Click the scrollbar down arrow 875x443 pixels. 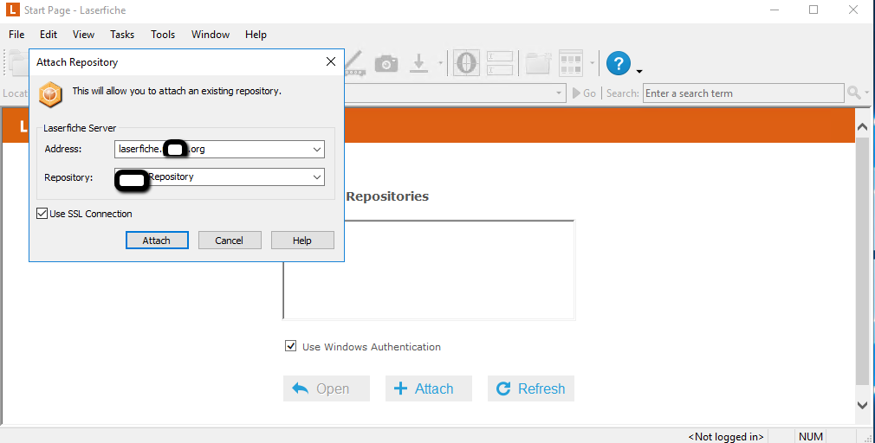[862, 405]
